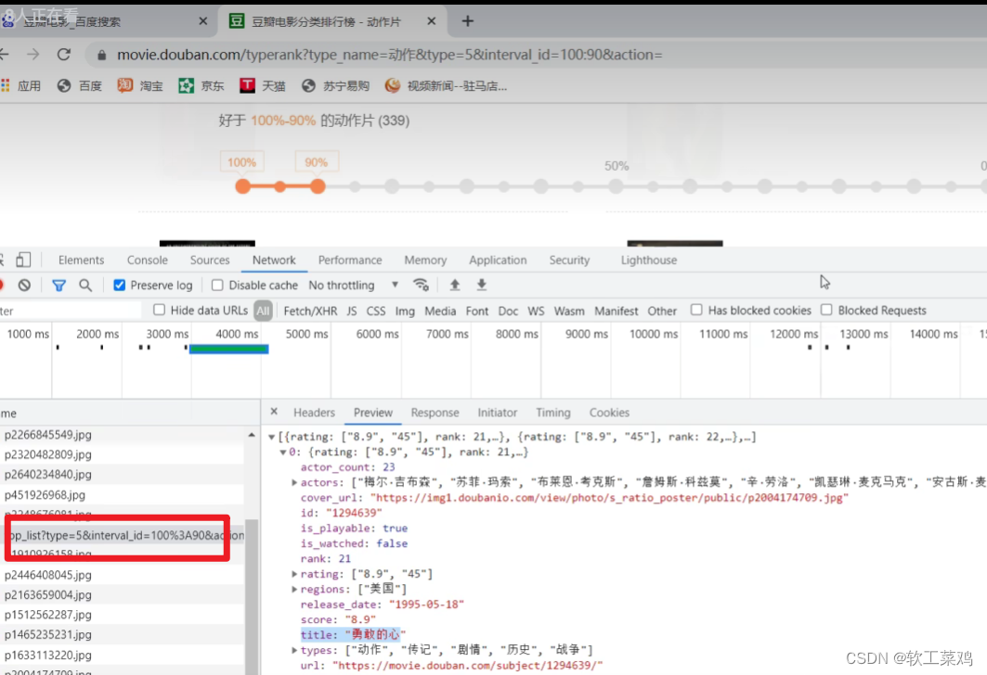Screen dimensions: 987x675
Task: Switch to Sources panel
Action: click(210, 261)
